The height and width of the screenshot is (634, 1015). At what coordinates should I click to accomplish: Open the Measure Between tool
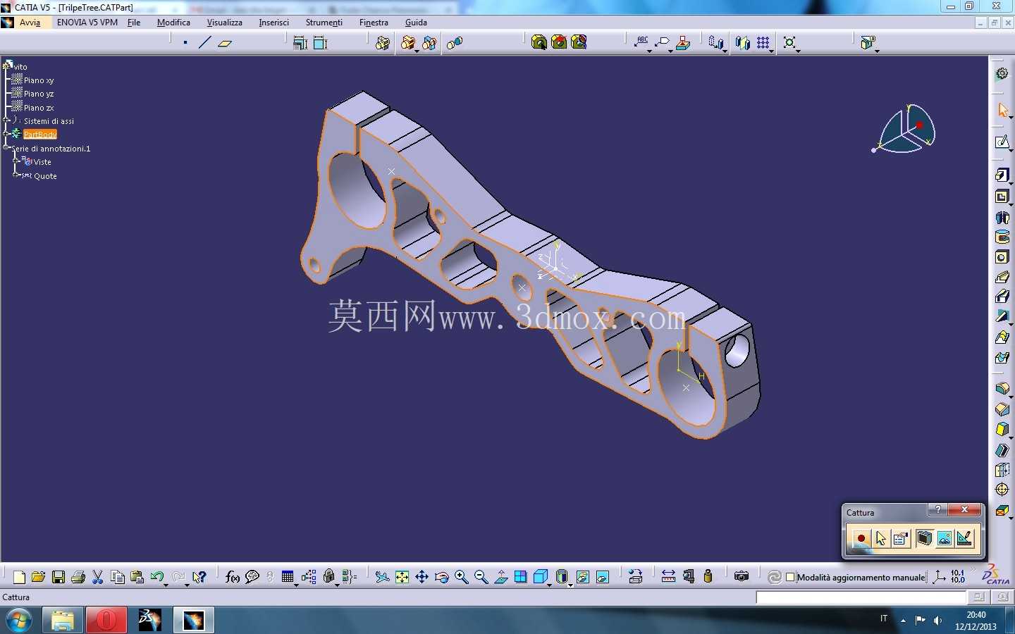669,576
